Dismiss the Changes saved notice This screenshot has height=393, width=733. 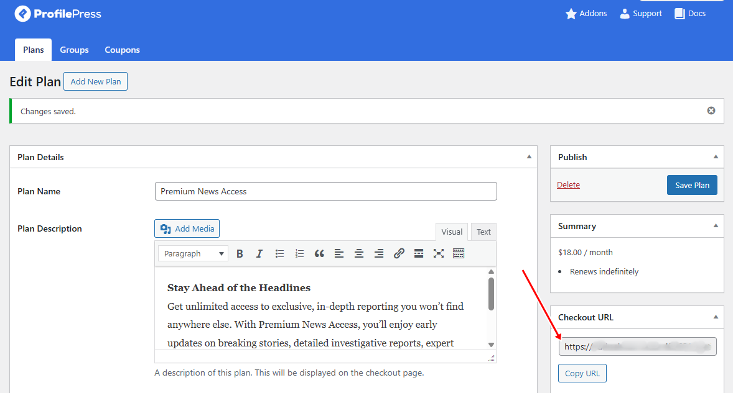pyautogui.click(x=711, y=111)
